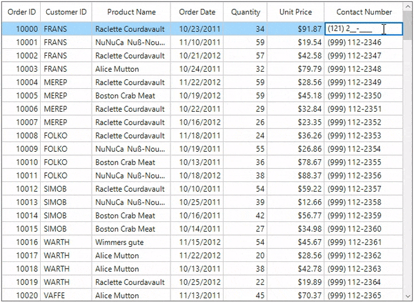Click quantity 55 in order 10009 row
The height and width of the screenshot is (302, 414).
245,149
